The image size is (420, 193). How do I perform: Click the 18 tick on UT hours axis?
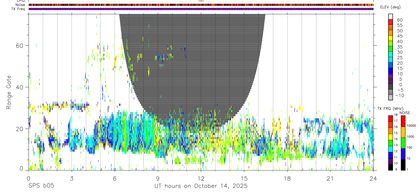(287, 179)
